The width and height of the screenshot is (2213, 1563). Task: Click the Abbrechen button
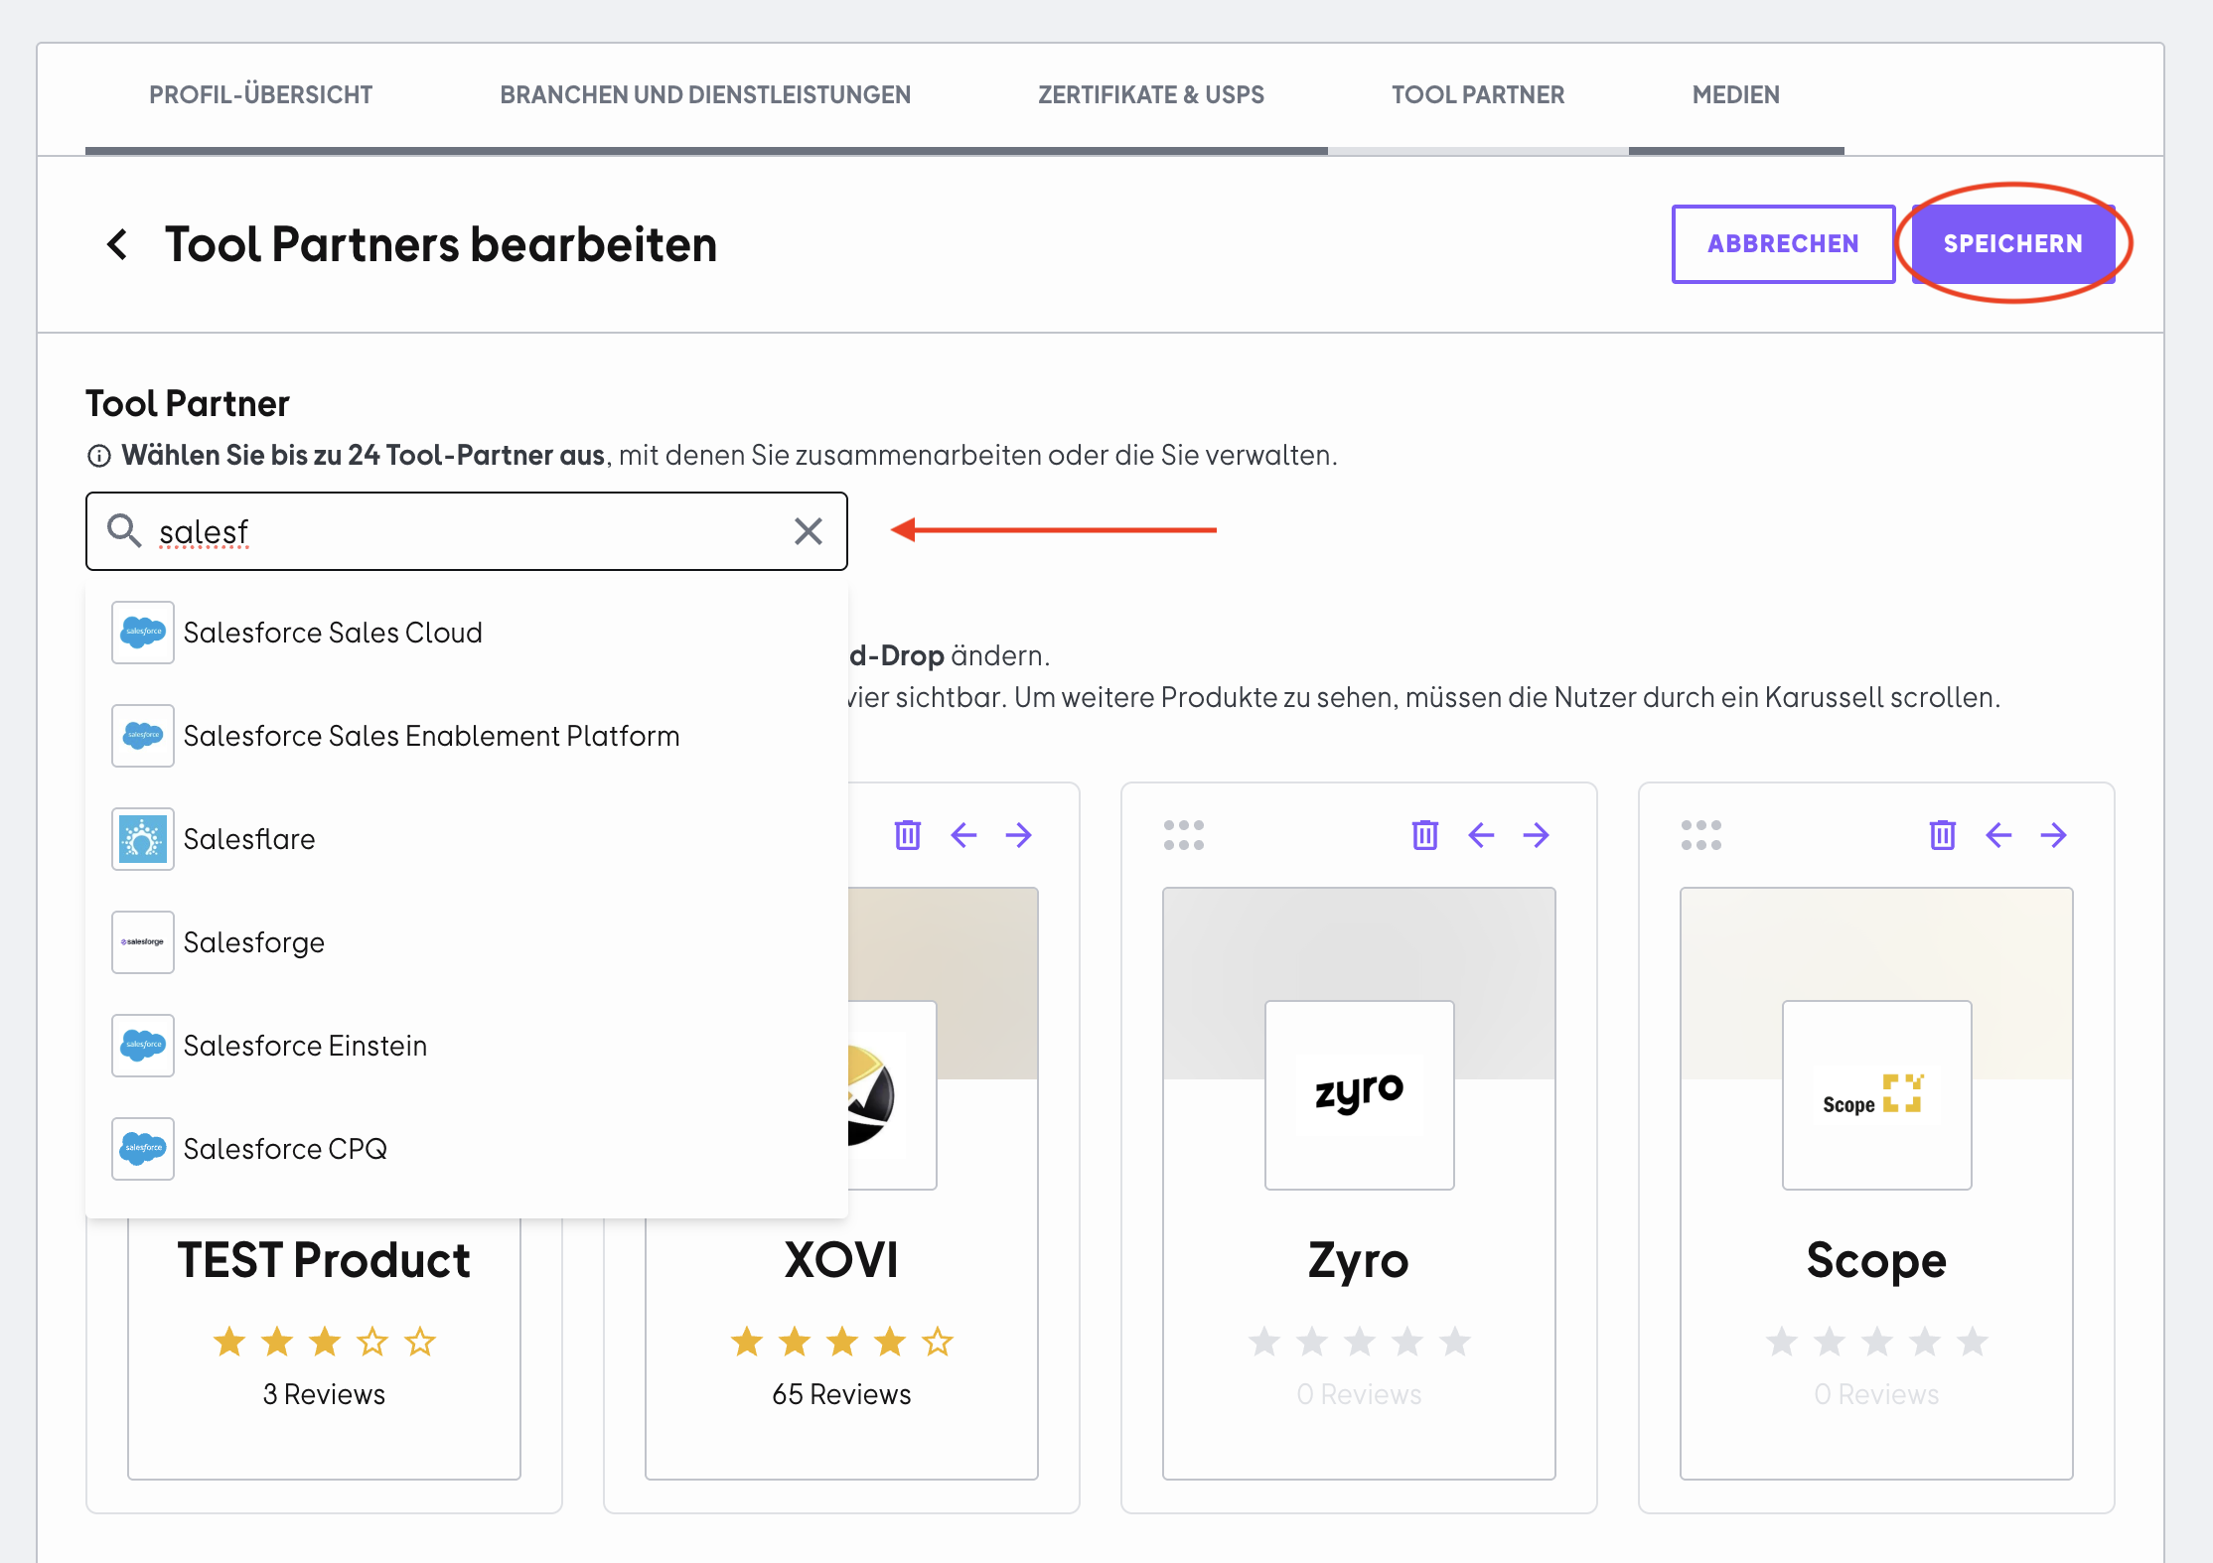(x=1783, y=244)
